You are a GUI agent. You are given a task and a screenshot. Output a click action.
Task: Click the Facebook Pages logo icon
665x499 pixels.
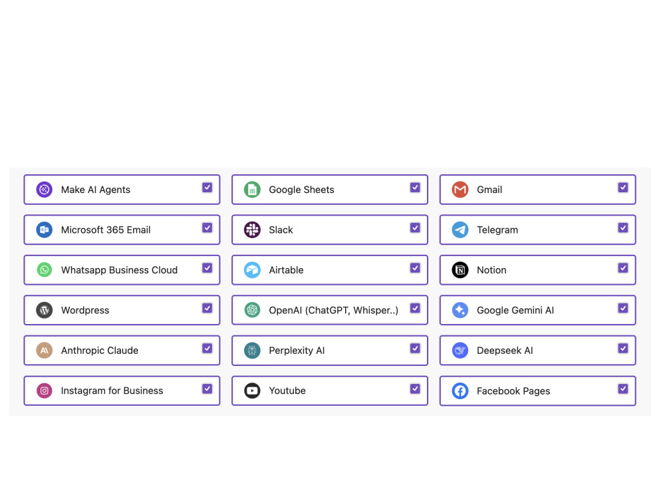[x=460, y=391]
